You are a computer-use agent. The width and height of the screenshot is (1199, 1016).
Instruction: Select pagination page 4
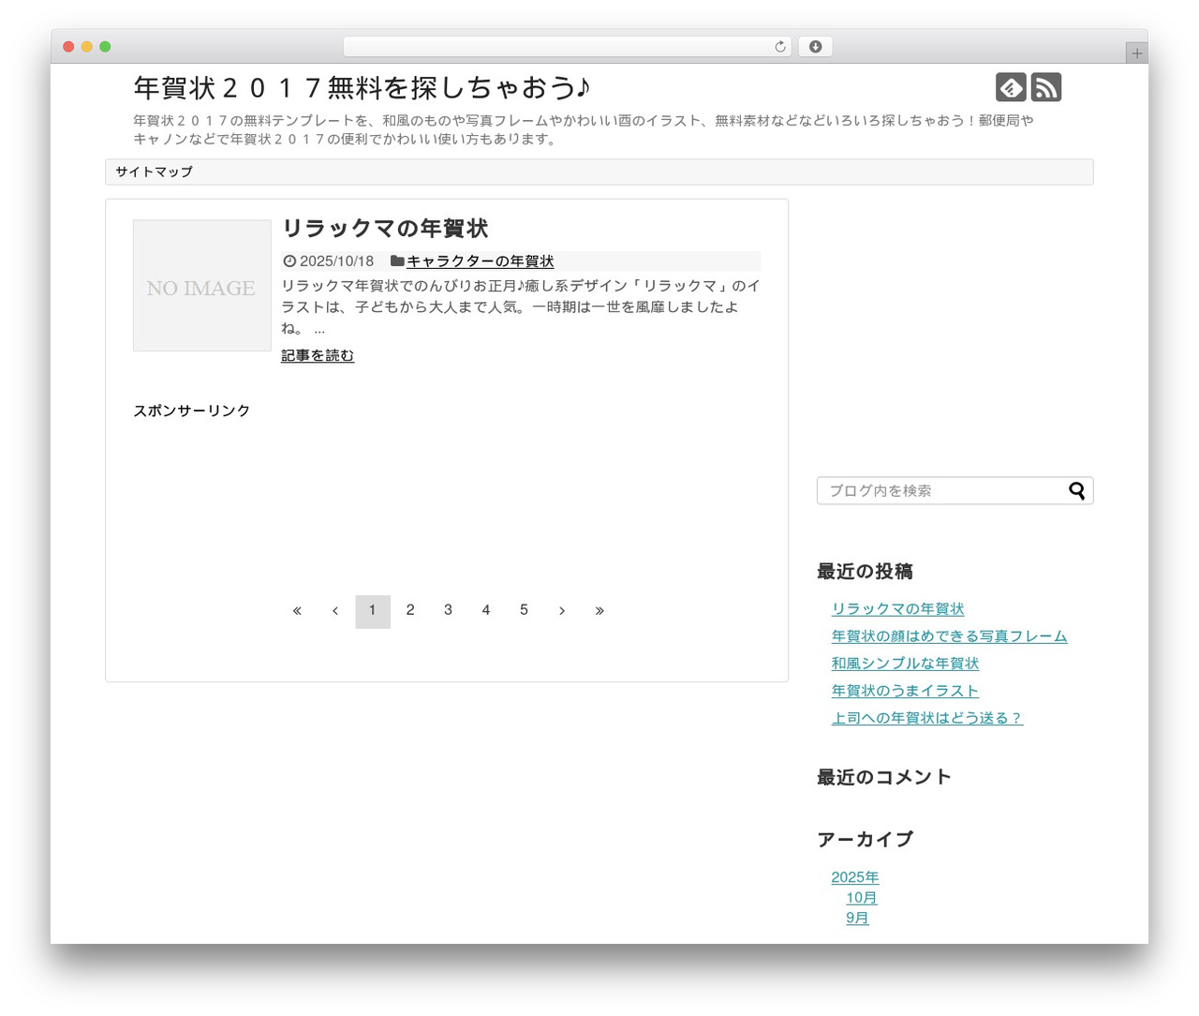(x=486, y=611)
